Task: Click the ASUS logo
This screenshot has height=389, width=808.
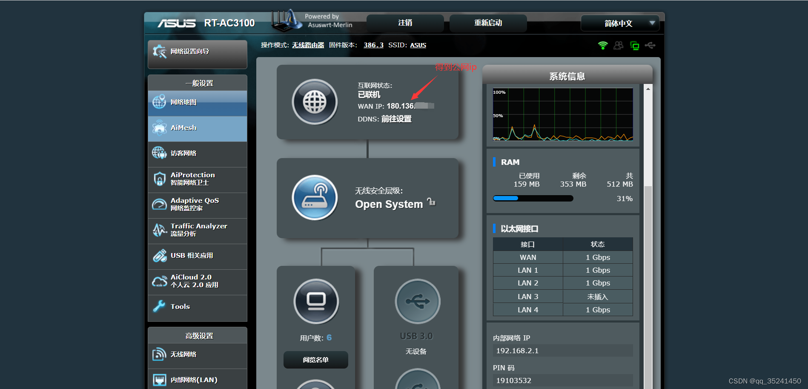Action: pyautogui.click(x=177, y=23)
